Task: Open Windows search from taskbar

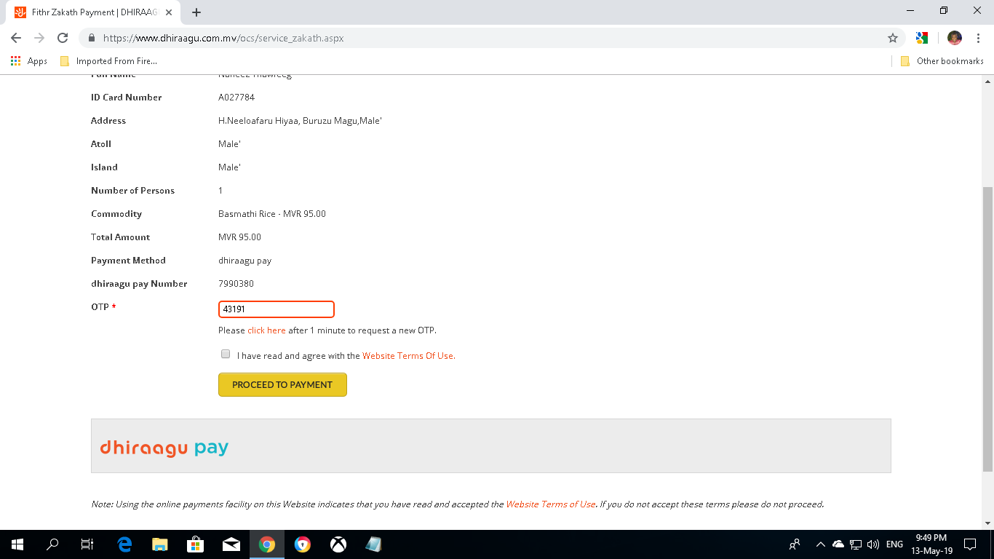Action: click(x=52, y=544)
